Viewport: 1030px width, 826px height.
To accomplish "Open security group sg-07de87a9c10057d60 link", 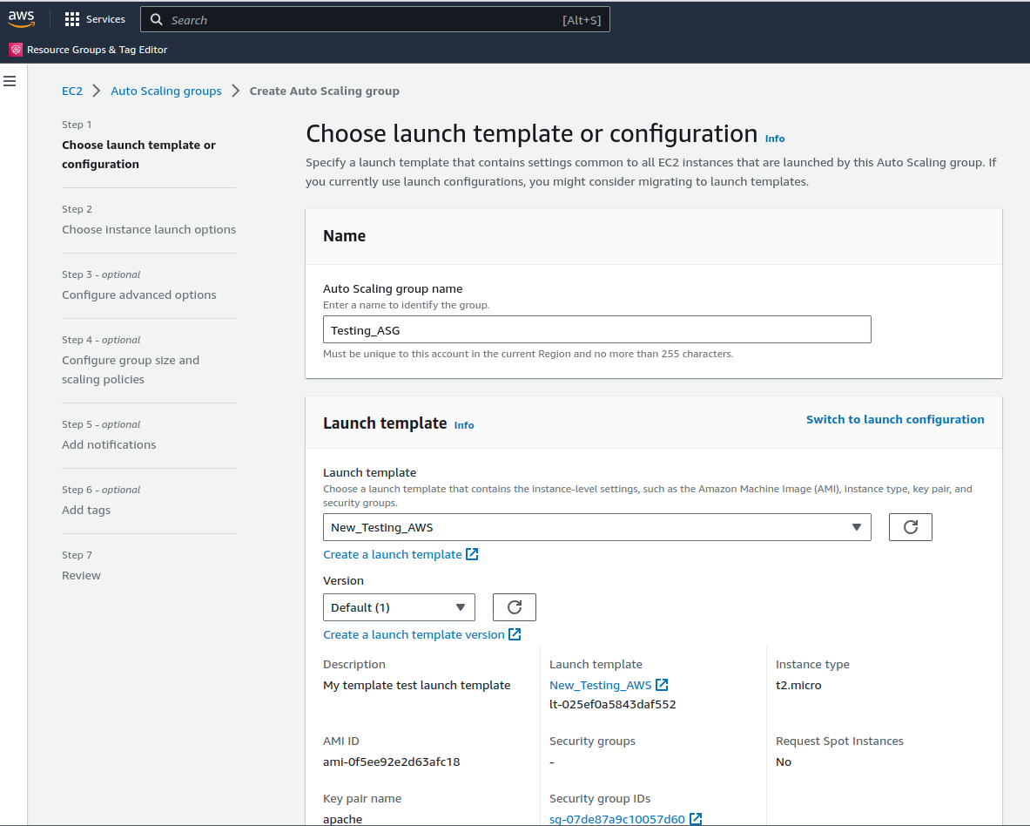I will pos(616,819).
